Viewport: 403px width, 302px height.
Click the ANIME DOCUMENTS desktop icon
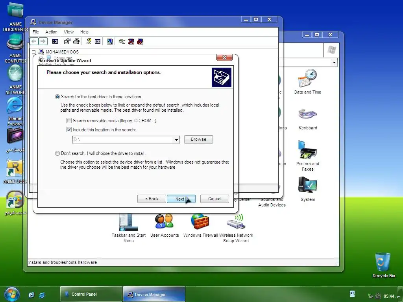pos(15,17)
